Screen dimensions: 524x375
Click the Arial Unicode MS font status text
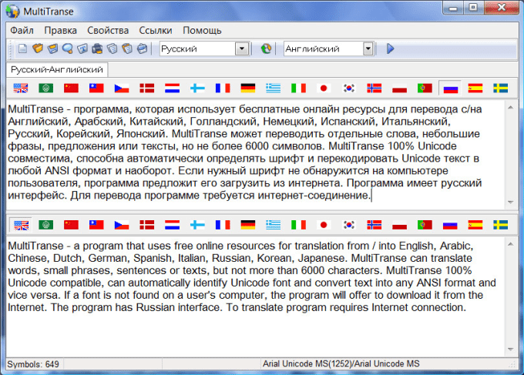[341, 363]
